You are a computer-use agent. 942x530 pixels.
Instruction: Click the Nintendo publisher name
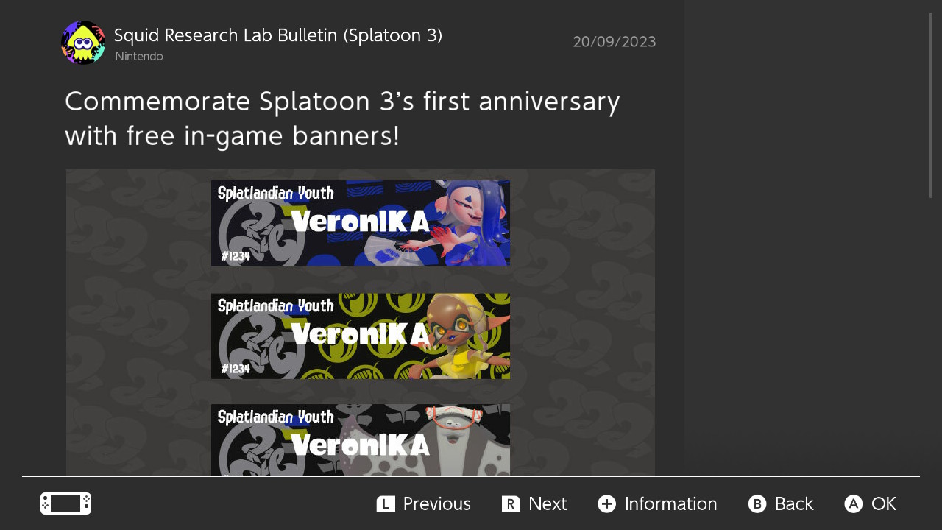point(139,57)
